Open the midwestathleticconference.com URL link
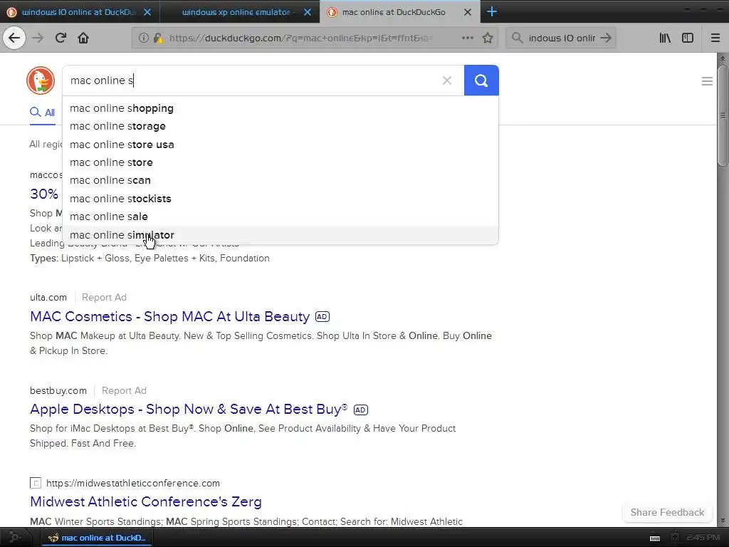 coord(133,484)
